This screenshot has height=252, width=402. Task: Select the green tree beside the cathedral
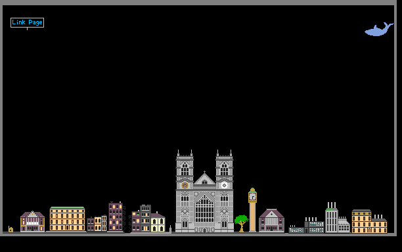(241, 223)
